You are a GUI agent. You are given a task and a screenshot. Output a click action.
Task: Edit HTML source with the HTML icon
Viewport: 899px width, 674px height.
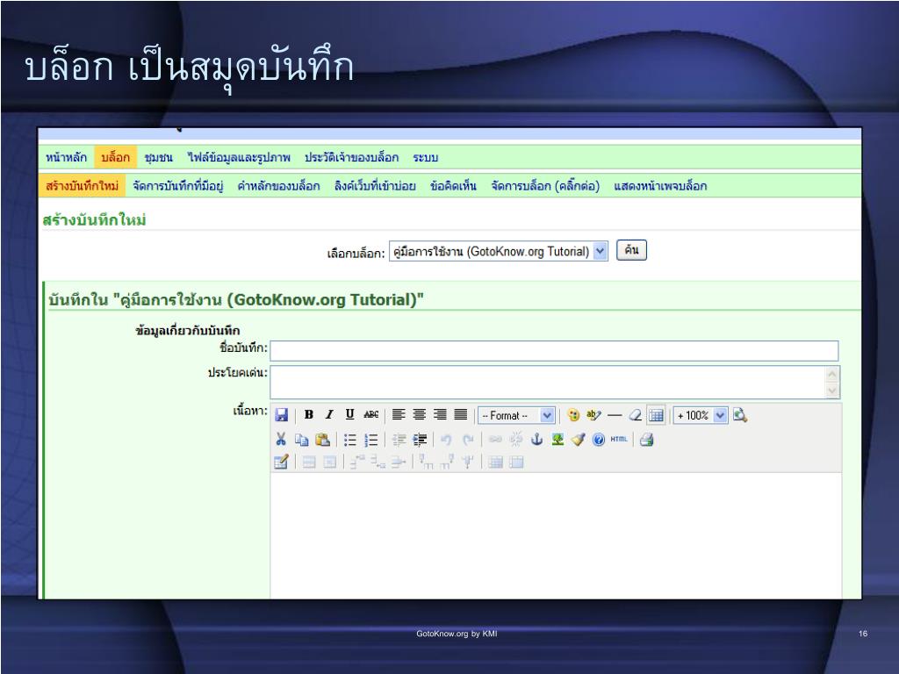click(619, 439)
